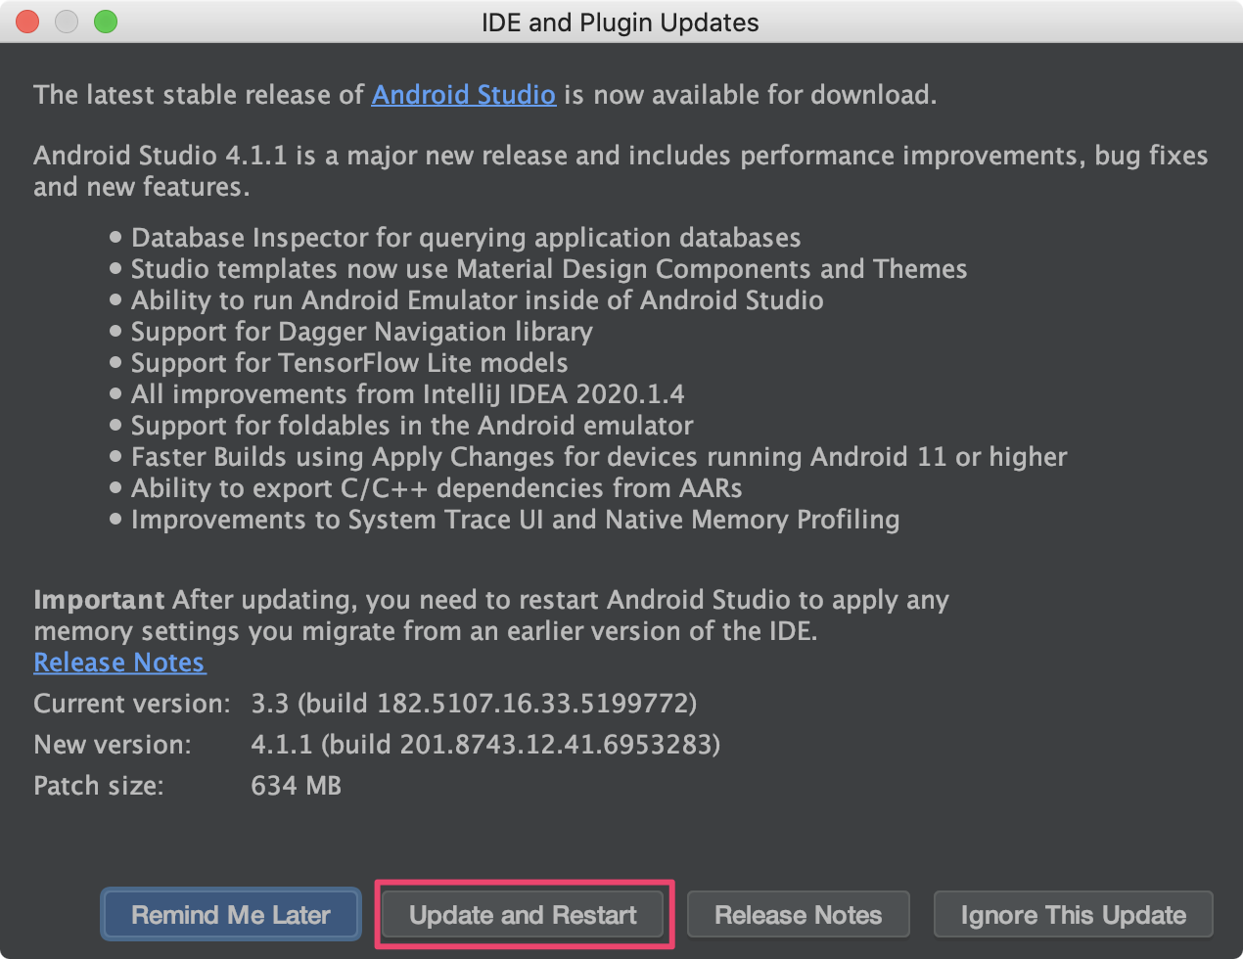1243x959 pixels.
Task: Open the blue Release Notes link
Action: (x=119, y=662)
